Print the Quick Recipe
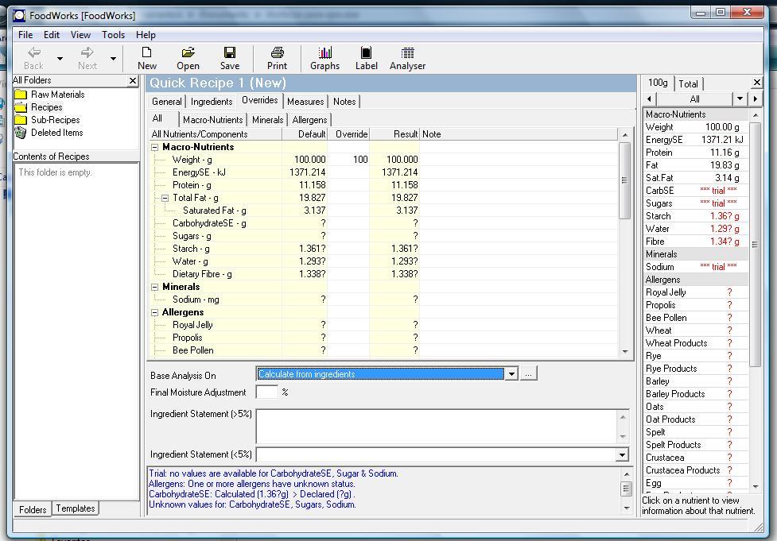 point(276,57)
